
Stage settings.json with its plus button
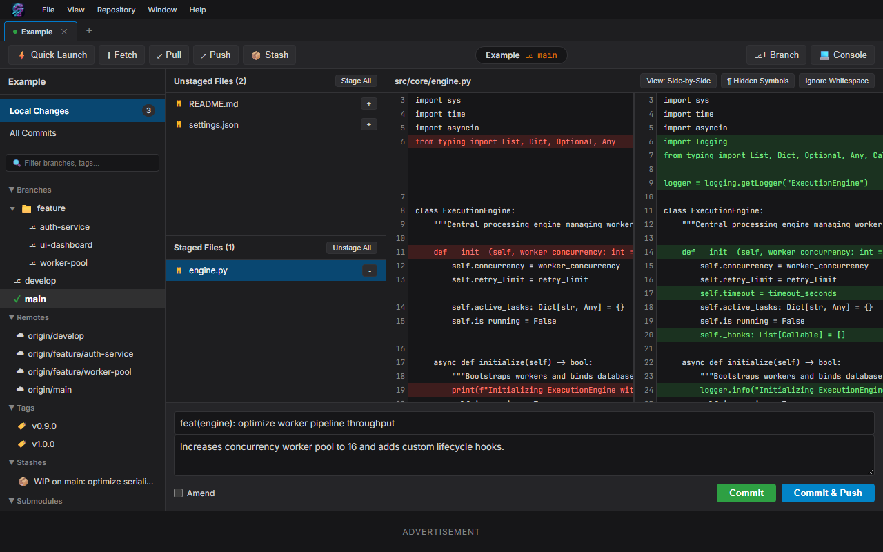[369, 125]
